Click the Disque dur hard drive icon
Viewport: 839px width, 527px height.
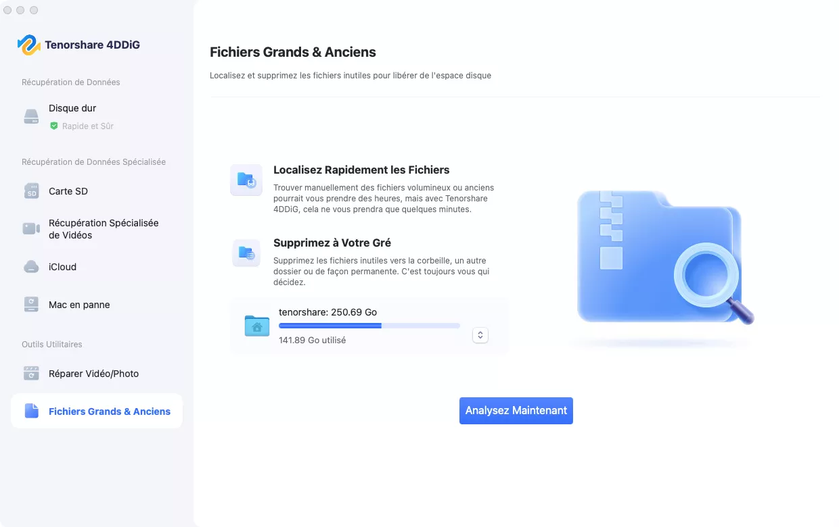pyautogui.click(x=32, y=116)
